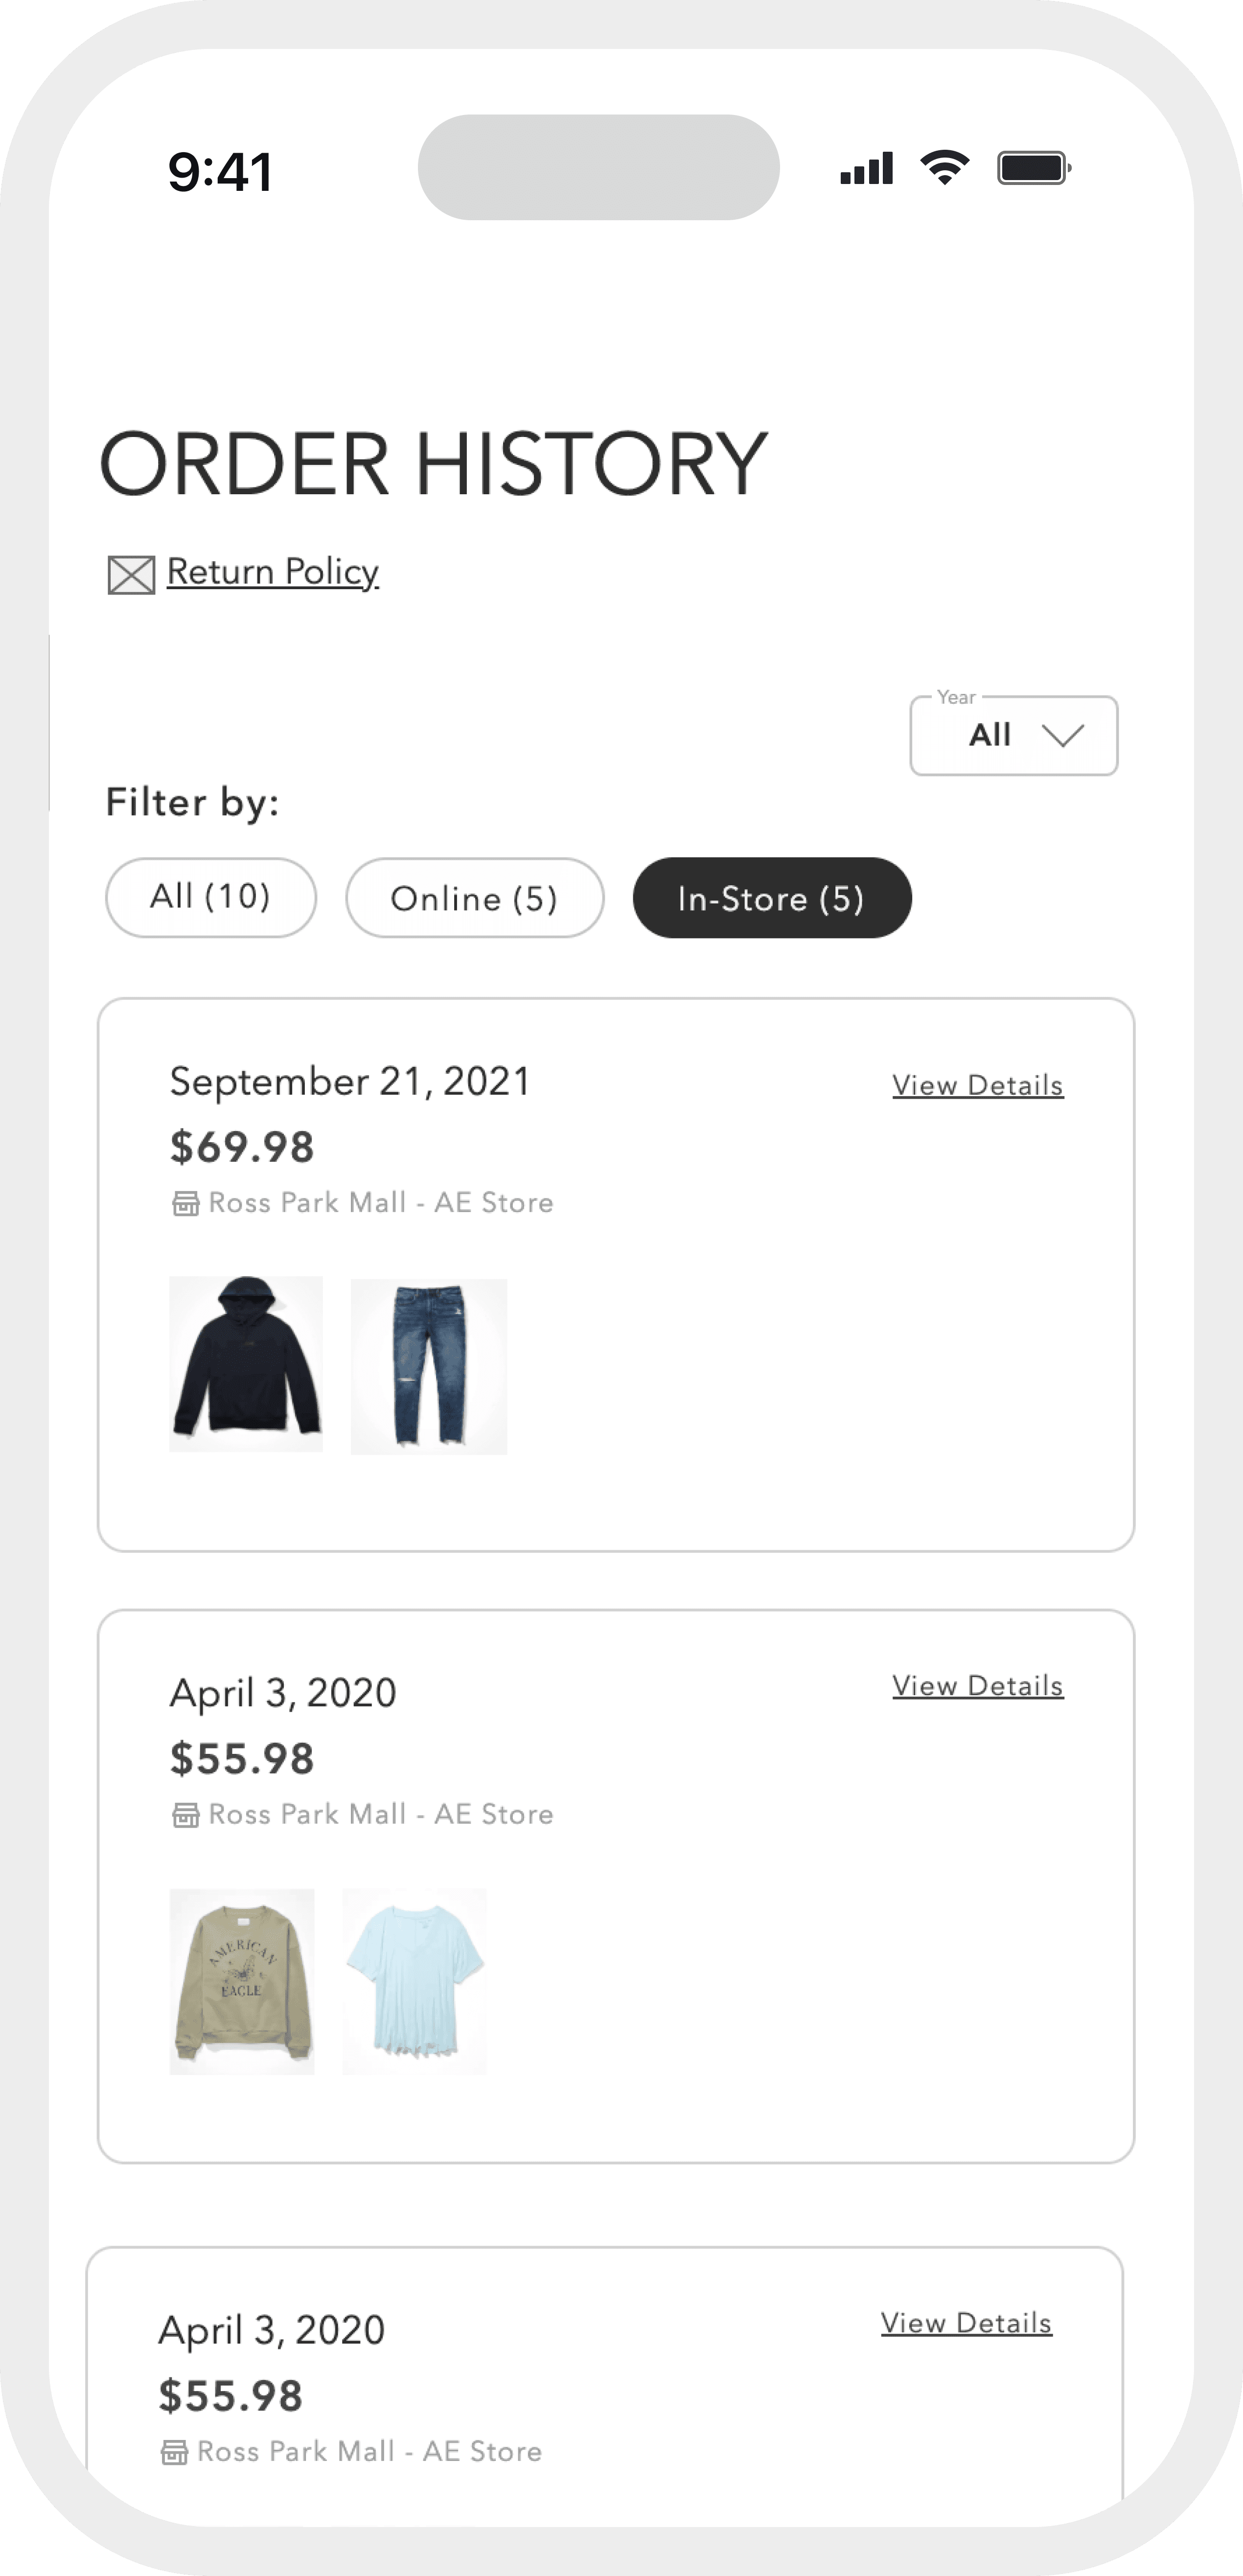Tap the American Eagle sweatshirt thumbnail
The height and width of the screenshot is (2576, 1243).
(242, 1981)
